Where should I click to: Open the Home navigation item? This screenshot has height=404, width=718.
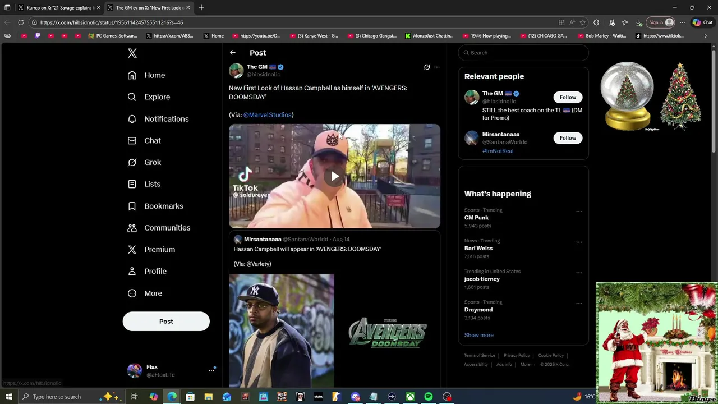click(146, 75)
